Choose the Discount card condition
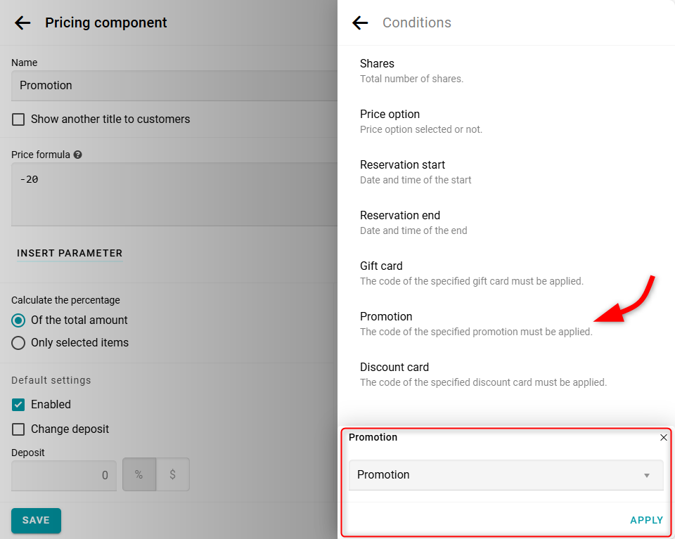675x539 pixels. [394, 368]
